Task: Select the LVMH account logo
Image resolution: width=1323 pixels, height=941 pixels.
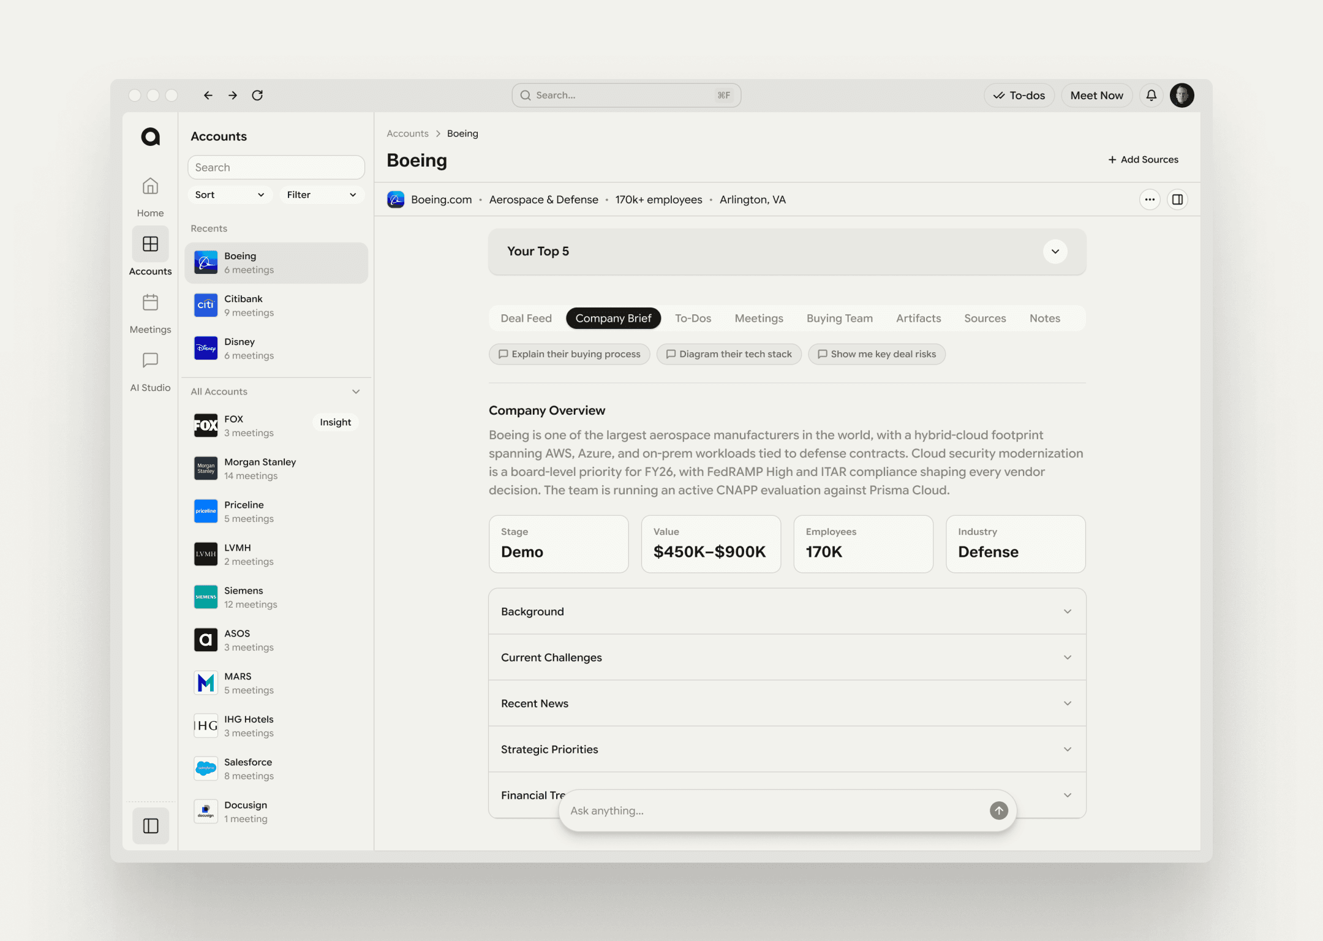Action: click(206, 554)
